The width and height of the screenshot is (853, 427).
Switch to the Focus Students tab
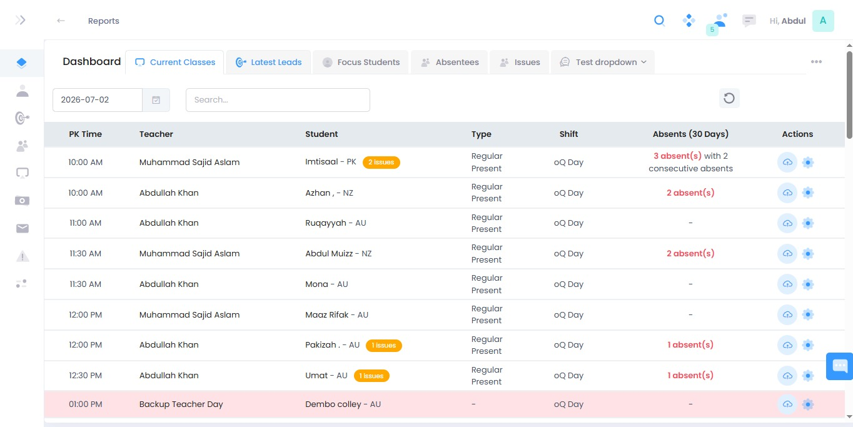361,62
